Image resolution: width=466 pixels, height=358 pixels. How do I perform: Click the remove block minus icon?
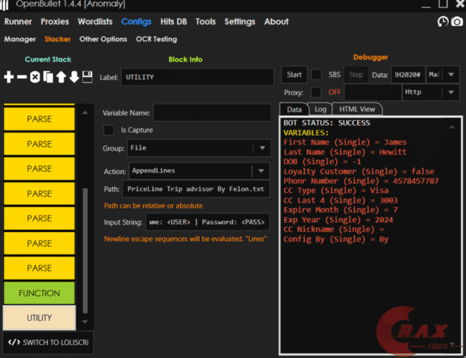click(x=21, y=77)
